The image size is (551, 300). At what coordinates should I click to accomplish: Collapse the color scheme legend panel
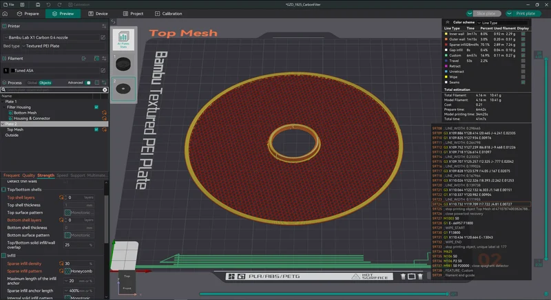pos(447,22)
